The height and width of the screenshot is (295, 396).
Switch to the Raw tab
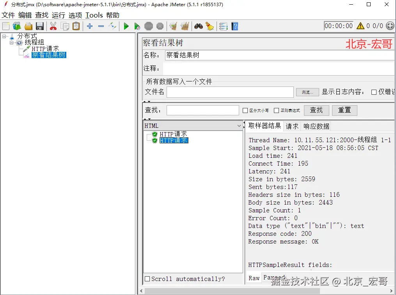click(254, 278)
